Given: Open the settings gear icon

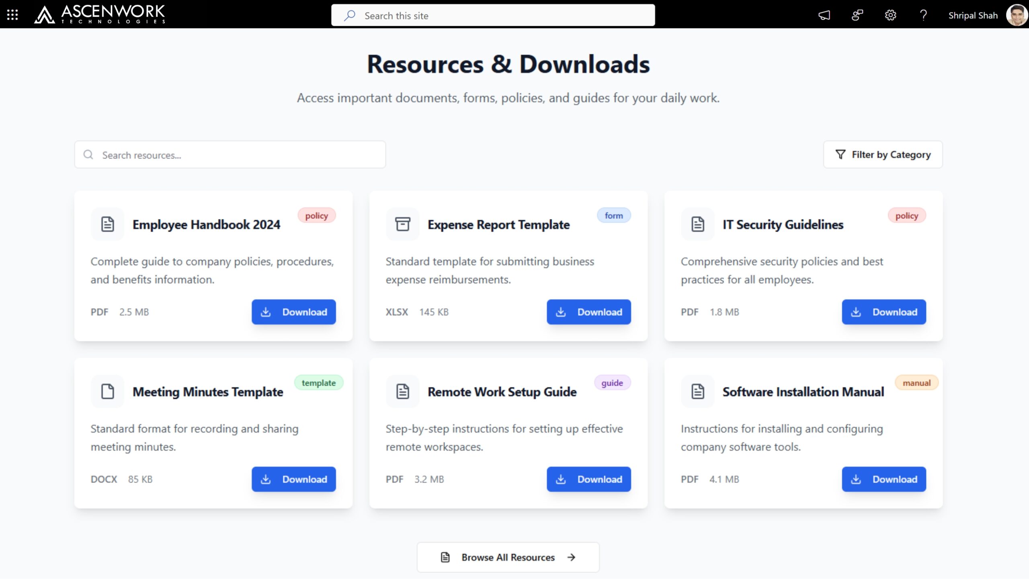Looking at the screenshot, I should tap(890, 15).
